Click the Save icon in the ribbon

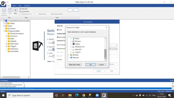[x=10, y=10]
